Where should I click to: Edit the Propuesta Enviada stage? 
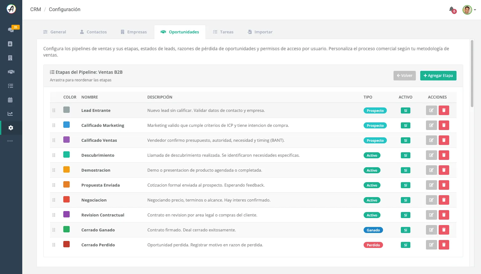pos(431,185)
